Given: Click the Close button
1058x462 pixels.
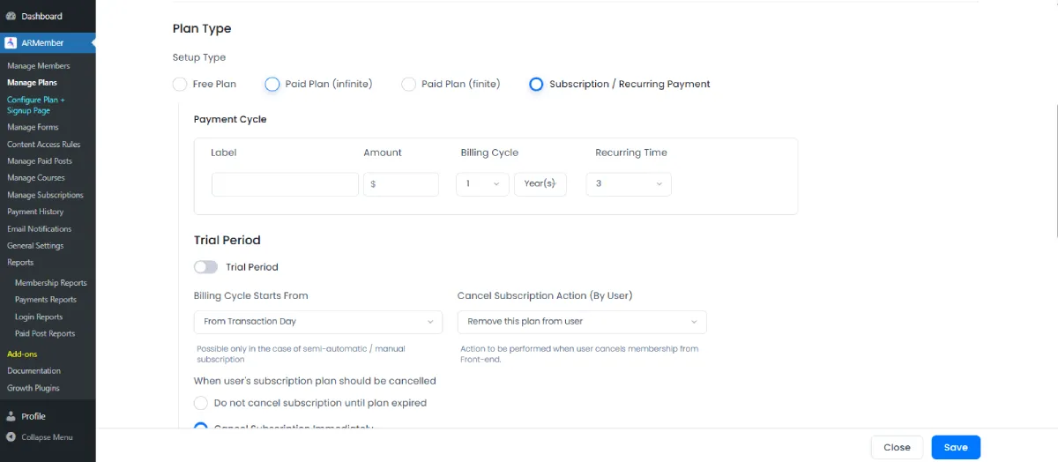Looking at the screenshot, I should (897, 447).
